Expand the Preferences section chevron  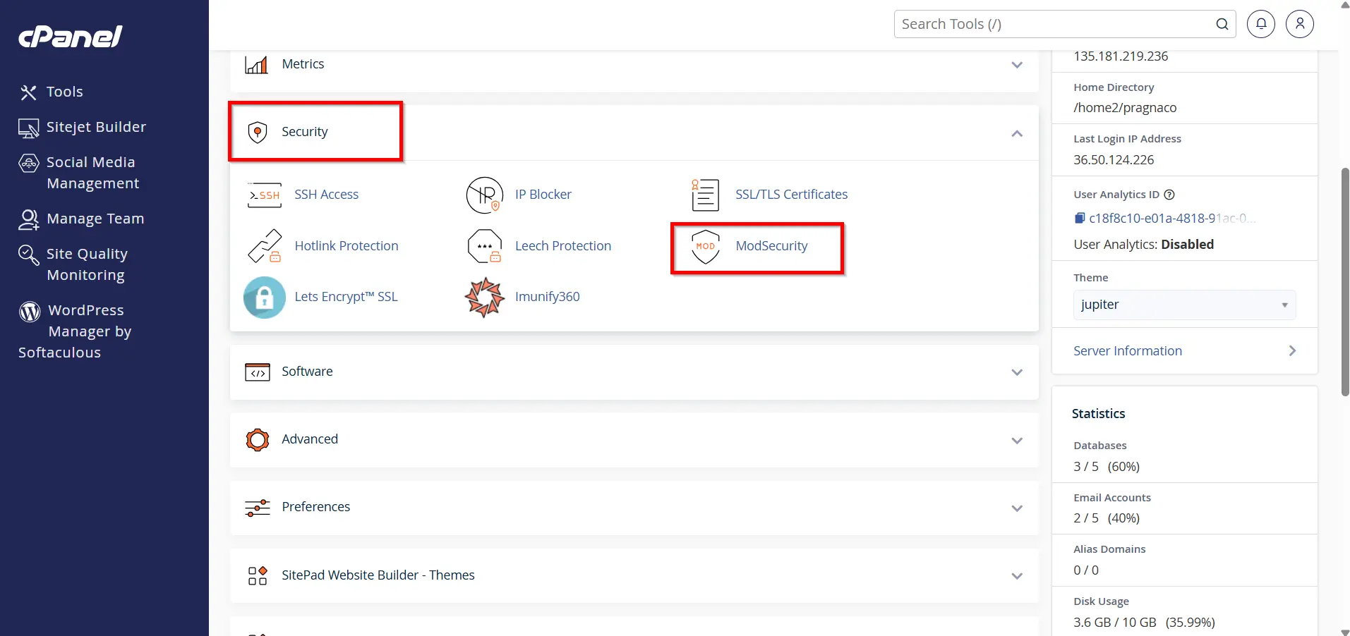click(1017, 508)
